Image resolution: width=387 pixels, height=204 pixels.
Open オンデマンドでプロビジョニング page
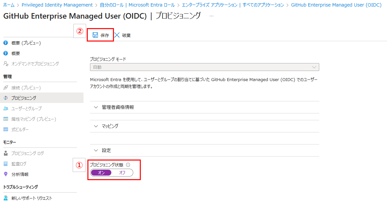pyautogui.click(x=35, y=63)
